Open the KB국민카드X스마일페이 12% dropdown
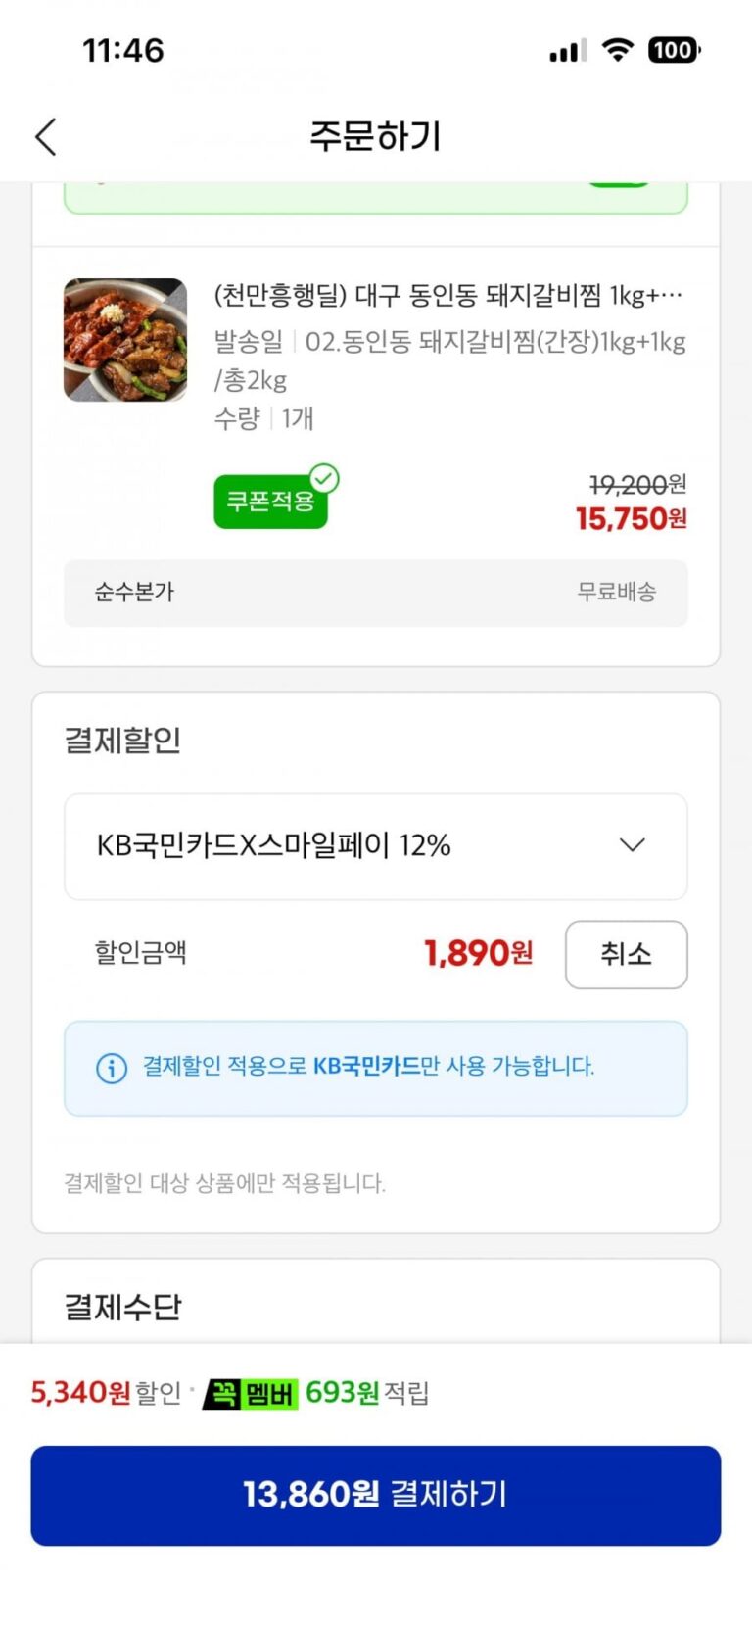752x1627 pixels. (x=376, y=846)
